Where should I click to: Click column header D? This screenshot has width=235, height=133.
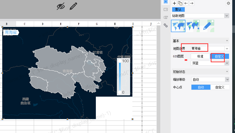pos(43,24)
